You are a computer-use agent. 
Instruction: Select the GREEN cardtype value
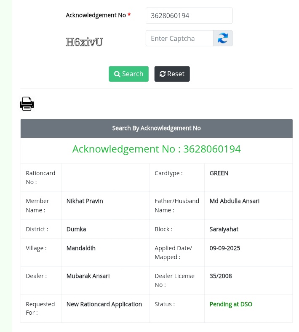coord(219,173)
